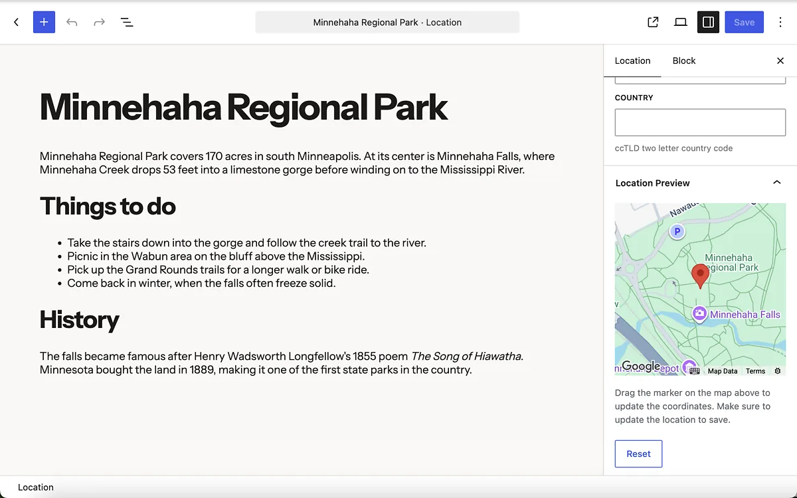Select the parking icon on the map
Viewport: 797px width, 498px height.
click(677, 232)
